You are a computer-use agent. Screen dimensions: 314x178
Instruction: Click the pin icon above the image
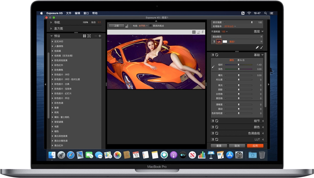tap(203, 32)
